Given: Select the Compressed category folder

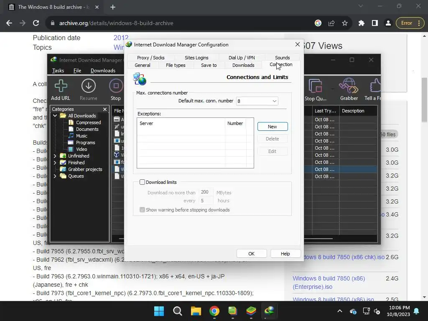Looking at the screenshot, I should [84, 122].
